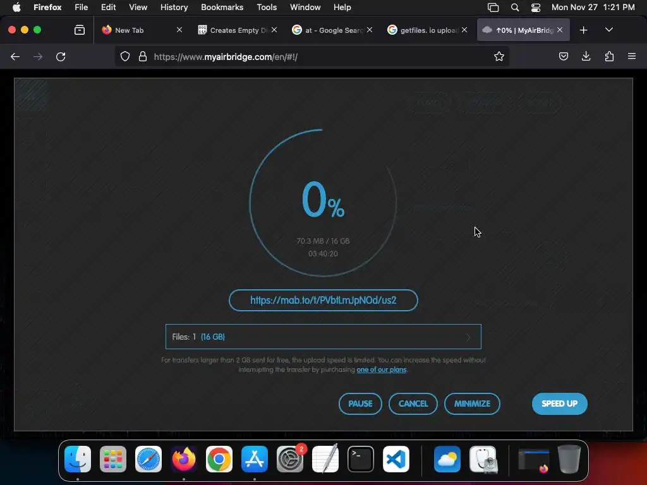This screenshot has height=485, width=647.
Task: Open the History menu
Action: click(x=174, y=8)
